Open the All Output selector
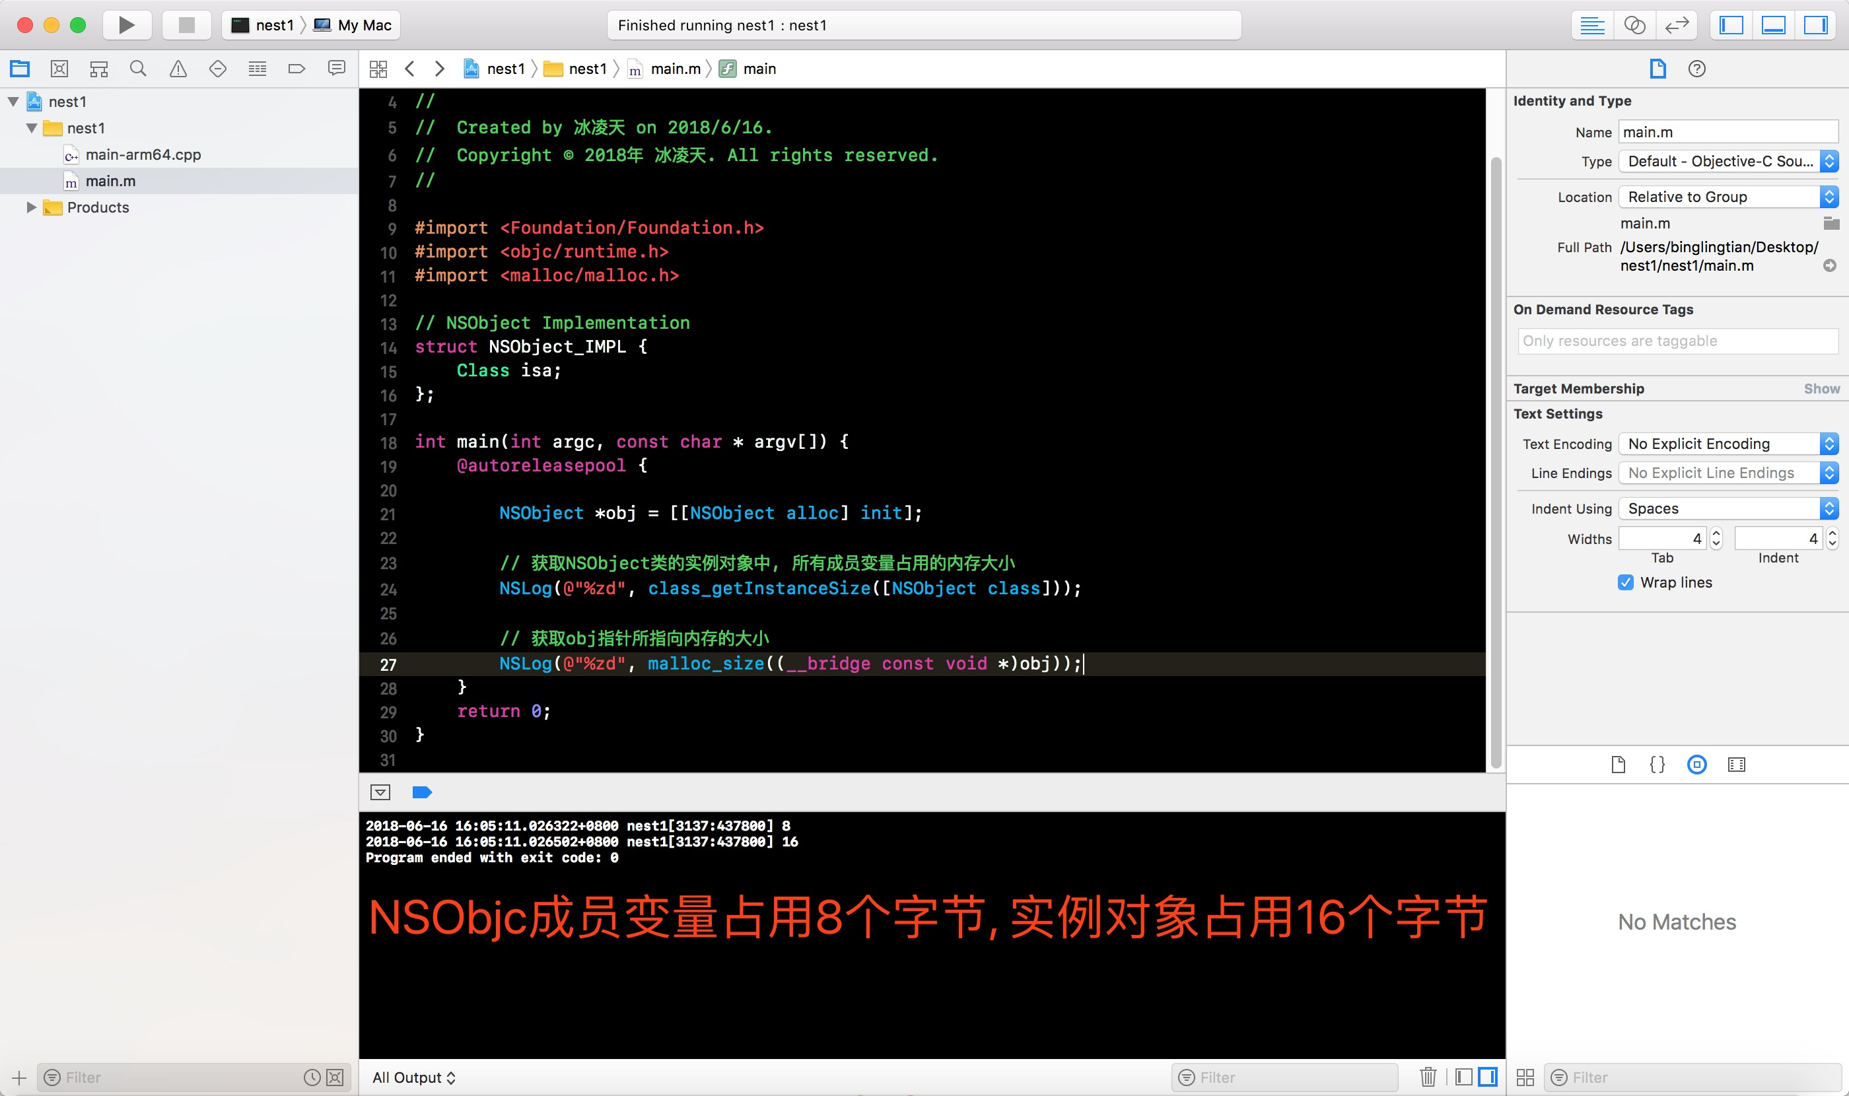Image resolution: width=1849 pixels, height=1096 pixels. [413, 1077]
